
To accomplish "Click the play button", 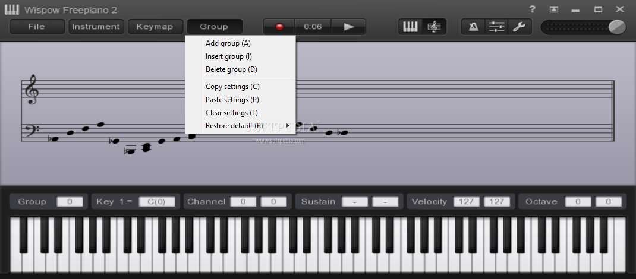I will [x=349, y=27].
